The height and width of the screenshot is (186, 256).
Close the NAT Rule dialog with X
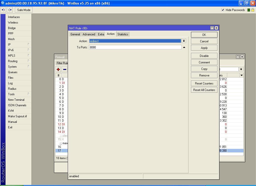point(216,28)
